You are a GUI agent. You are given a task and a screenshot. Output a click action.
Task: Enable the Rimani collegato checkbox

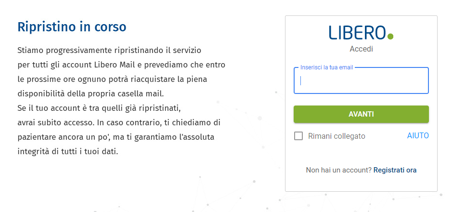pyautogui.click(x=298, y=136)
